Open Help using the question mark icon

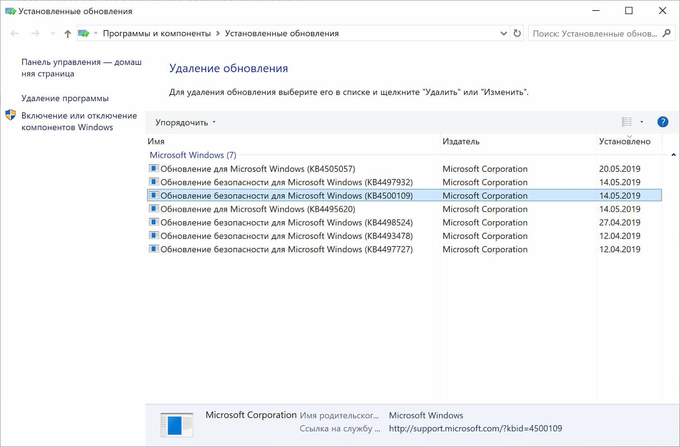pyautogui.click(x=662, y=121)
